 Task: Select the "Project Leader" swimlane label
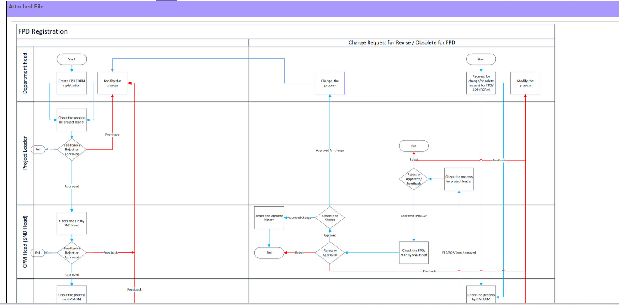[25, 153]
